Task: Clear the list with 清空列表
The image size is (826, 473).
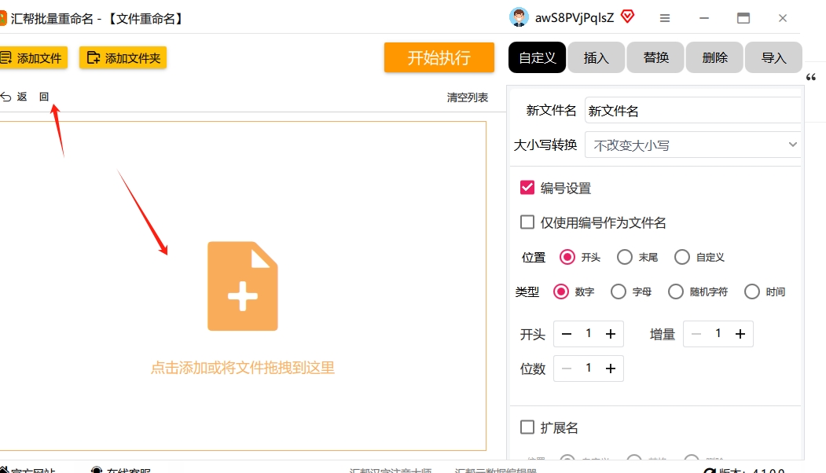Action: click(468, 97)
